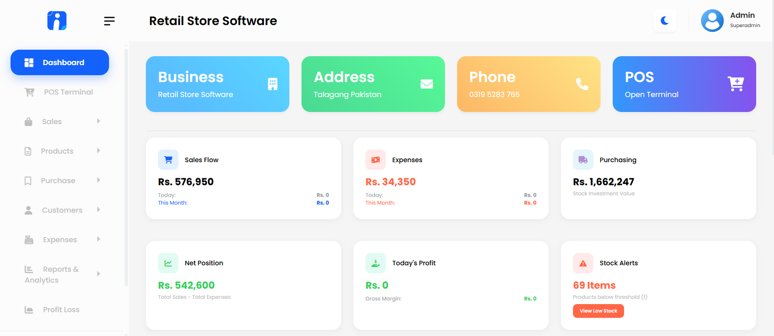774x336 pixels.
Task: Click the Admin username label
Action: point(743,15)
